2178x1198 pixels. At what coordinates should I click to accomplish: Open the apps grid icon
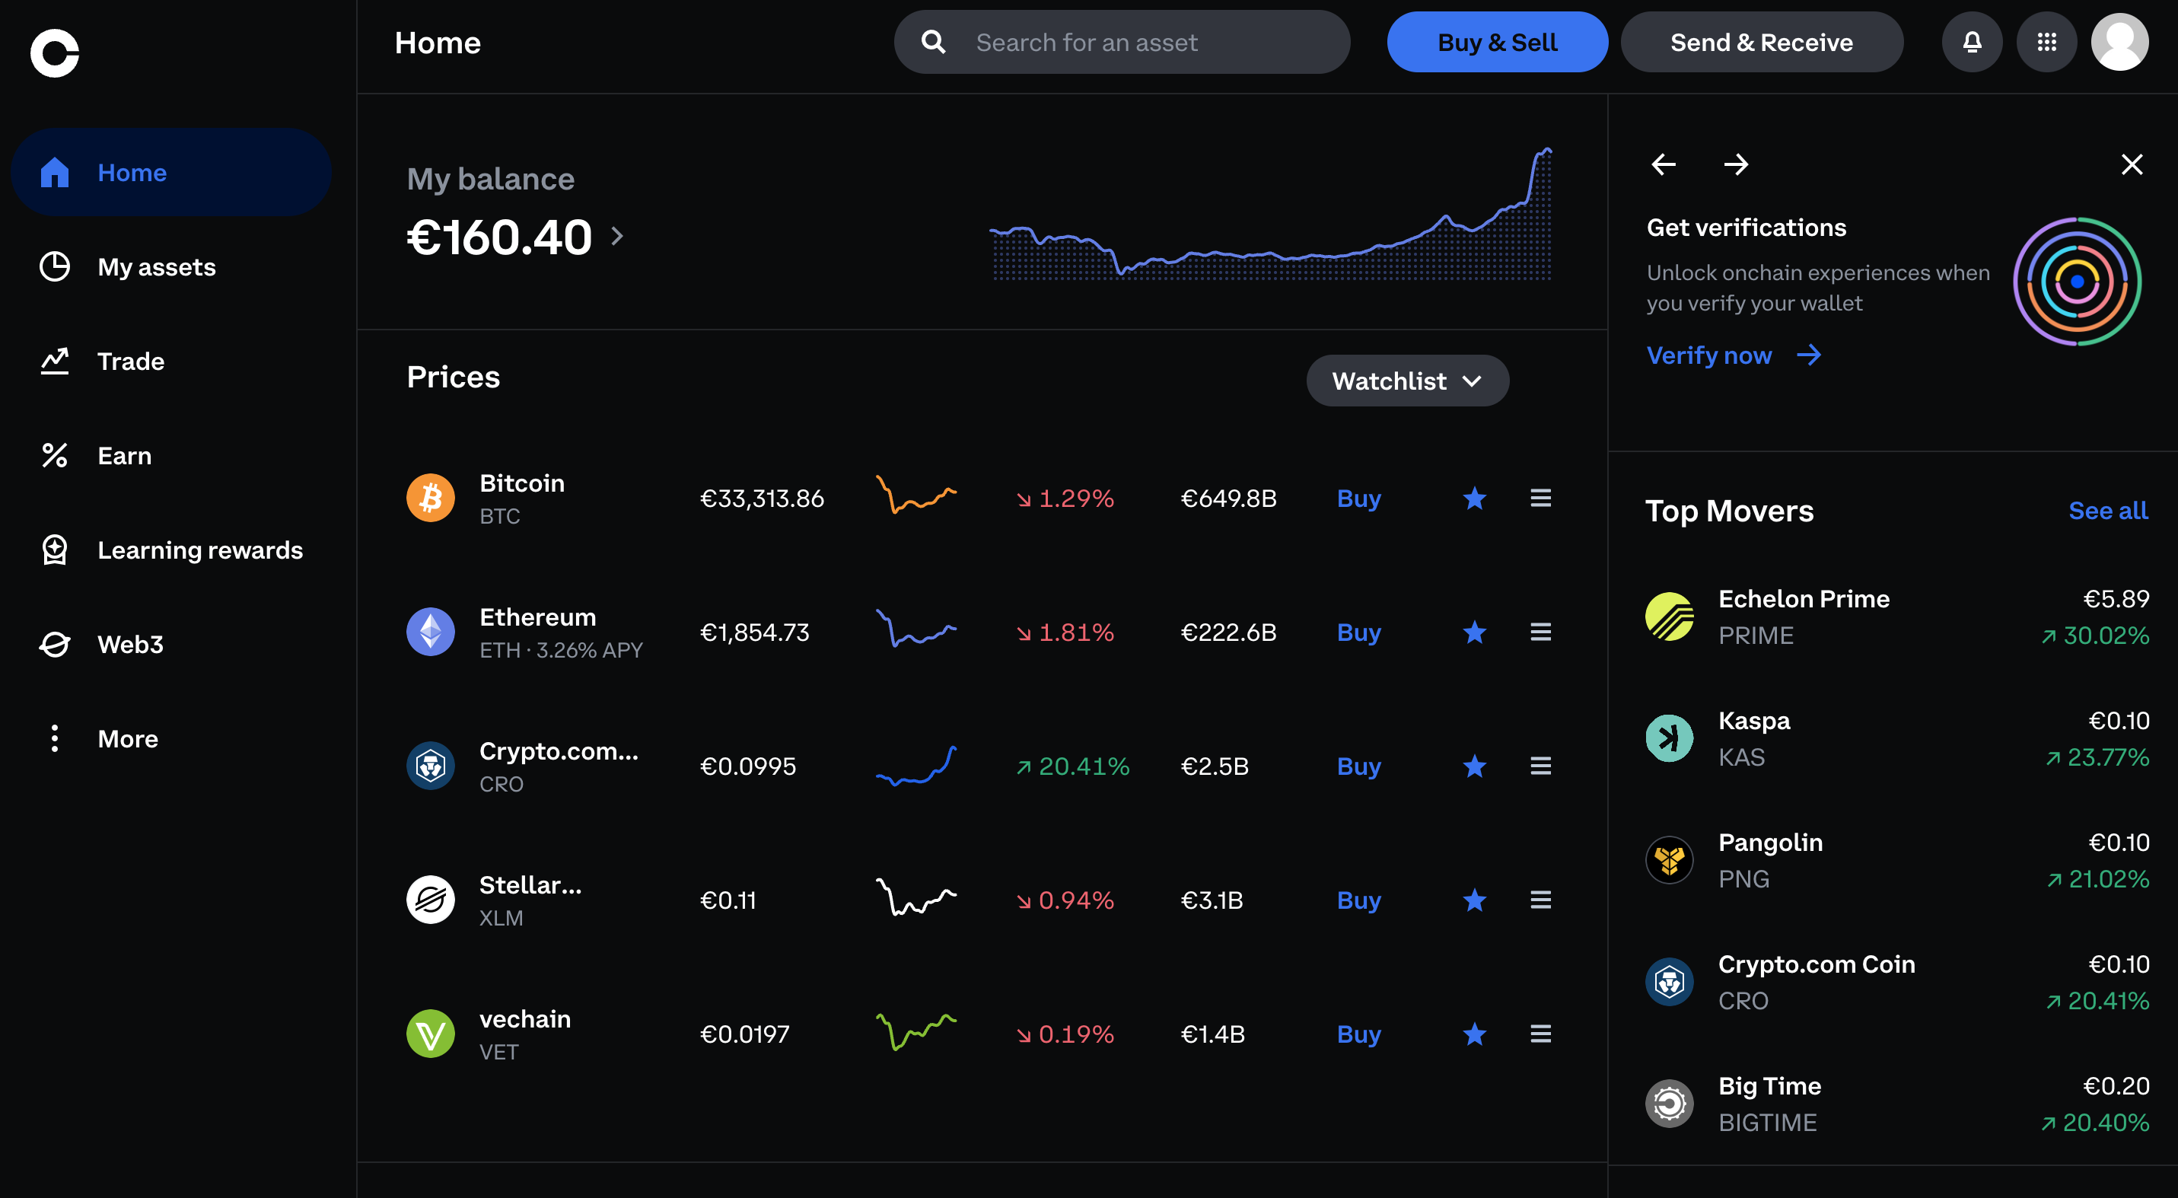2046,43
